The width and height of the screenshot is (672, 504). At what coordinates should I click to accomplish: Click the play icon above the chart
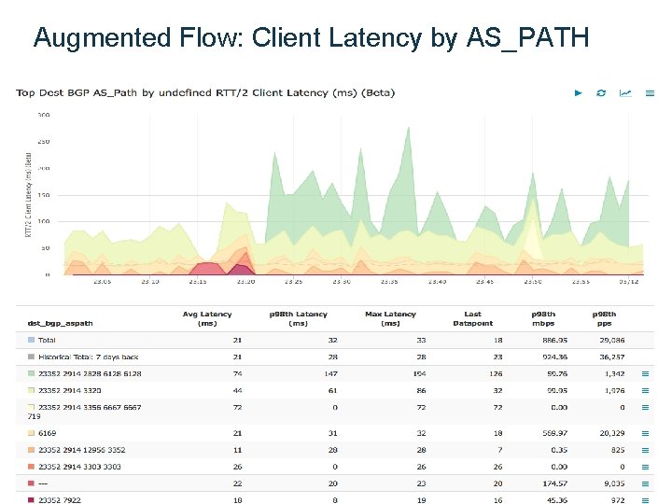(x=578, y=93)
